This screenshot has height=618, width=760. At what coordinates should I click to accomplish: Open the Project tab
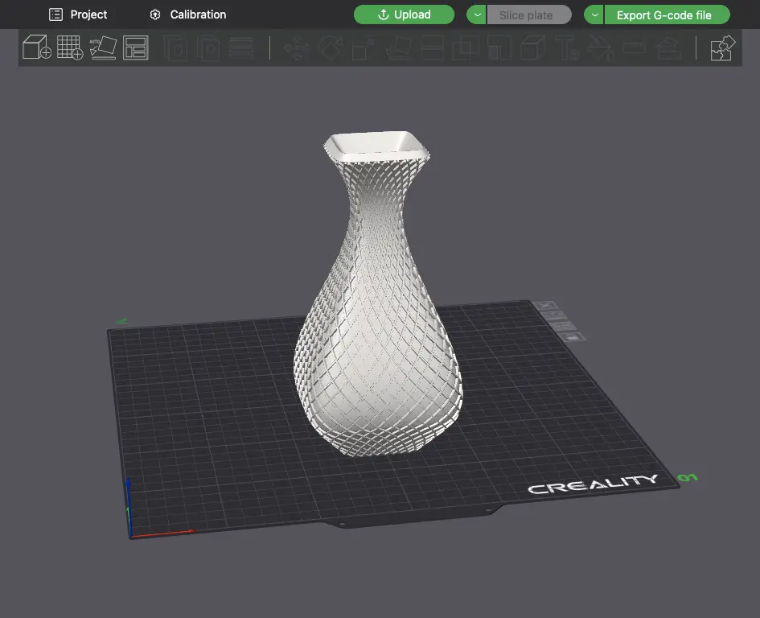pos(78,14)
